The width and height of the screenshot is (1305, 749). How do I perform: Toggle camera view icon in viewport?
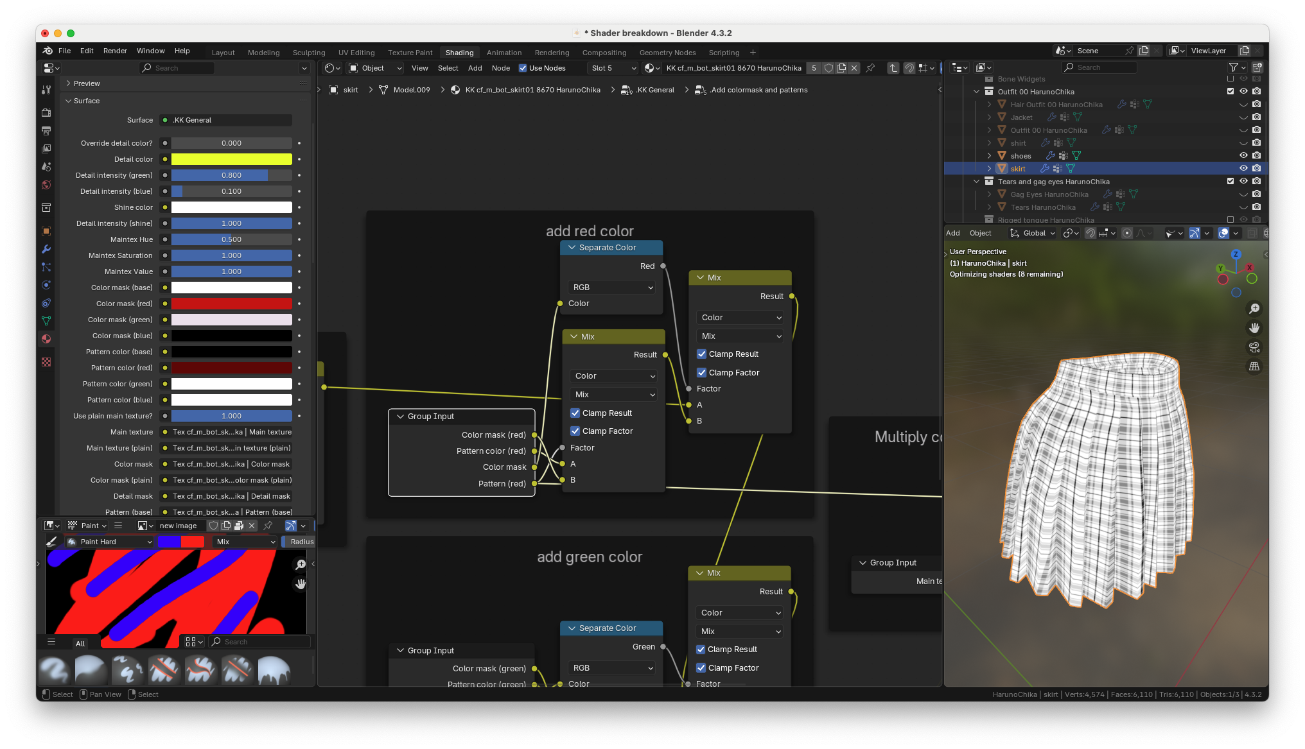[x=1254, y=347]
